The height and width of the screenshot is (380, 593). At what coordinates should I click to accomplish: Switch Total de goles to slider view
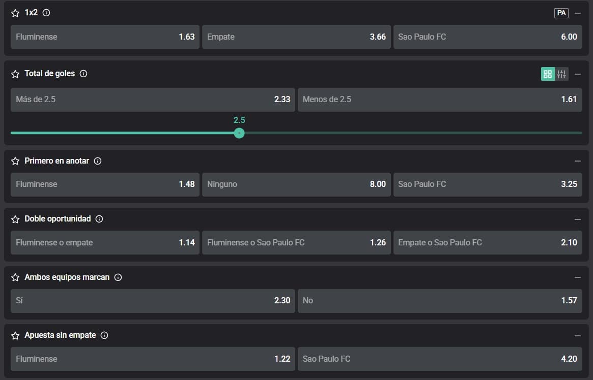pyautogui.click(x=561, y=74)
